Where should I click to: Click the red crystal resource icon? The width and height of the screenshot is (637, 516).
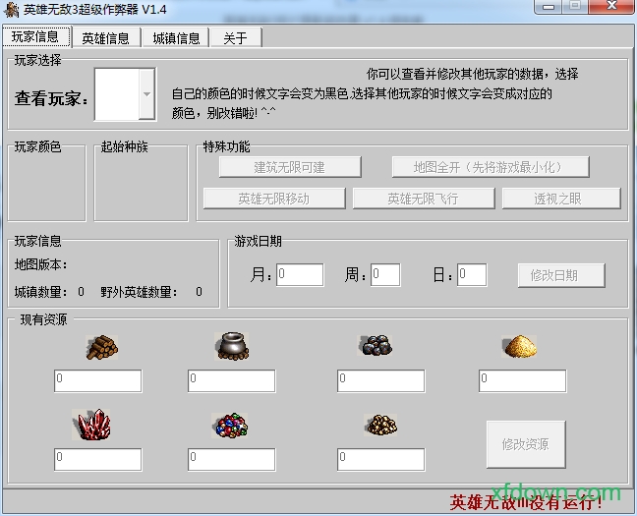click(x=94, y=425)
